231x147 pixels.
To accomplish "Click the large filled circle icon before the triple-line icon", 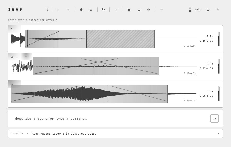I will [129, 10].
